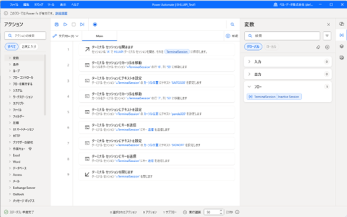This screenshot has width=347, height=217.
Task: Select the Main subflow tab
Action: [x=99, y=36]
